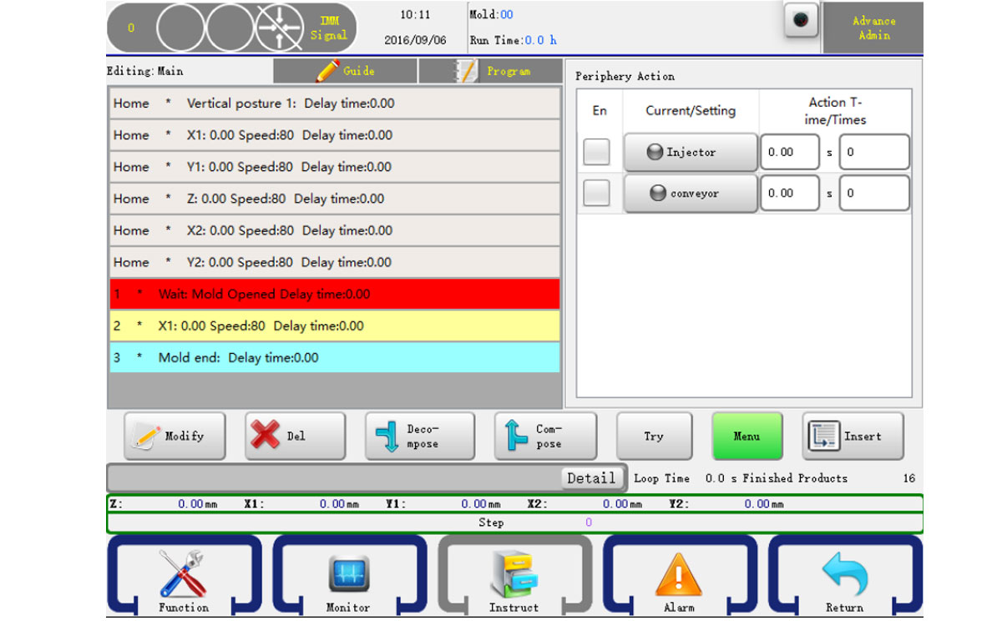Screen dimensions: 1002x621
Task: Click the Modify pencil button
Action: [x=175, y=436]
